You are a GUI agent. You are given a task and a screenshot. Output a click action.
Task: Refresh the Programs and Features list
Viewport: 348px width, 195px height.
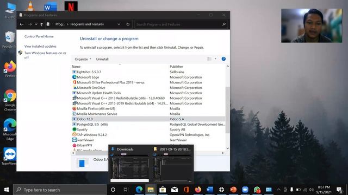coord(128,24)
